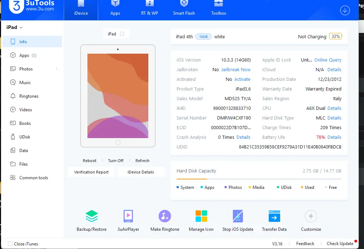Launch 3uAirPlayer icon

(x=128, y=216)
